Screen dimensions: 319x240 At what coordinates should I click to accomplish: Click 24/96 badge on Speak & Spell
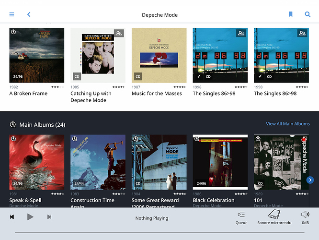coord(18,183)
